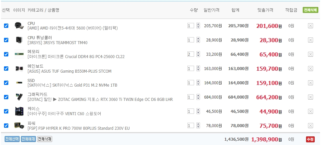Screen dimensions: 321x145
Task: Open the ZOTAC RTX 3060 Ti thumbnail
Action: coord(19,97)
